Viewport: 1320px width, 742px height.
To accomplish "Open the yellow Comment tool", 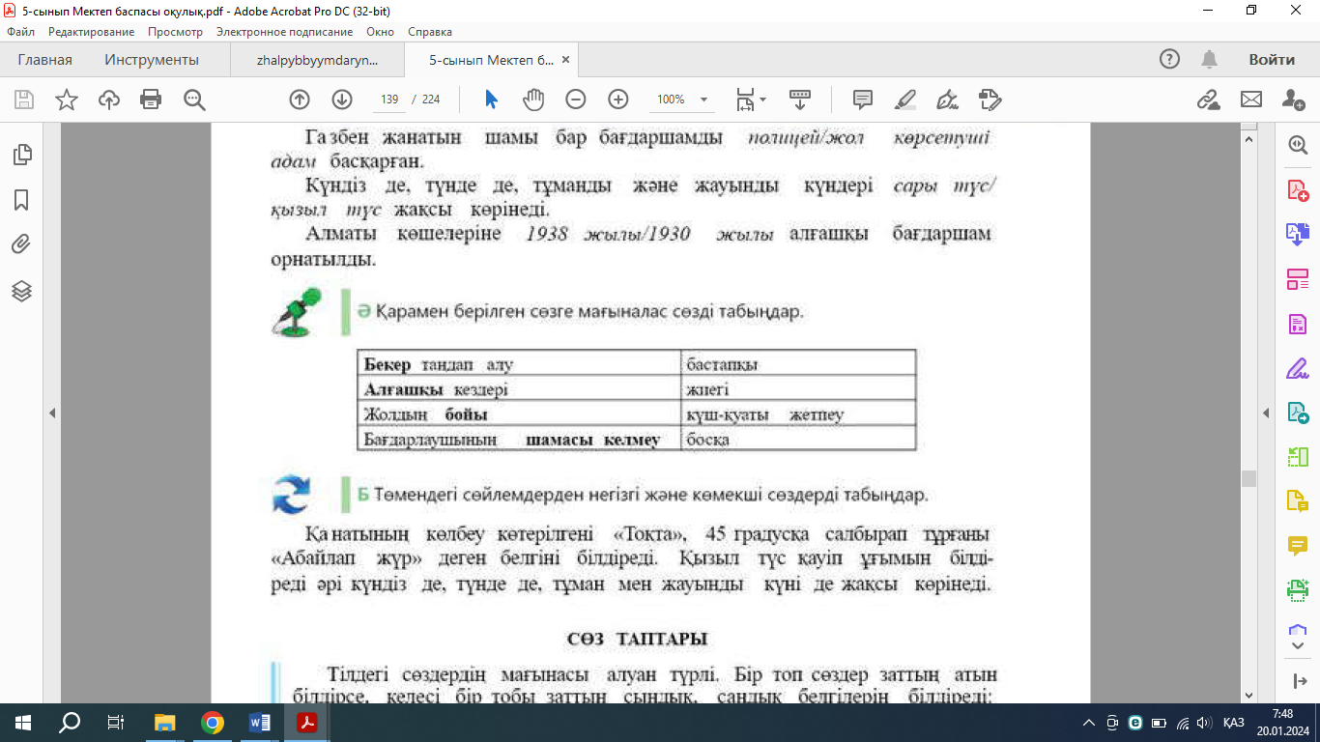I will tap(1297, 546).
